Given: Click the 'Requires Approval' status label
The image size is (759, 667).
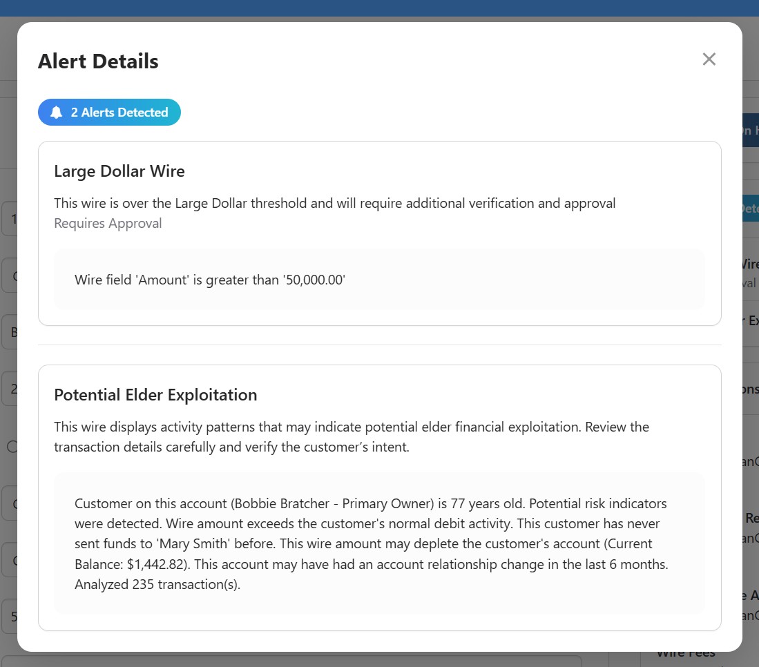Looking at the screenshot, I should (x=108, y=223).
